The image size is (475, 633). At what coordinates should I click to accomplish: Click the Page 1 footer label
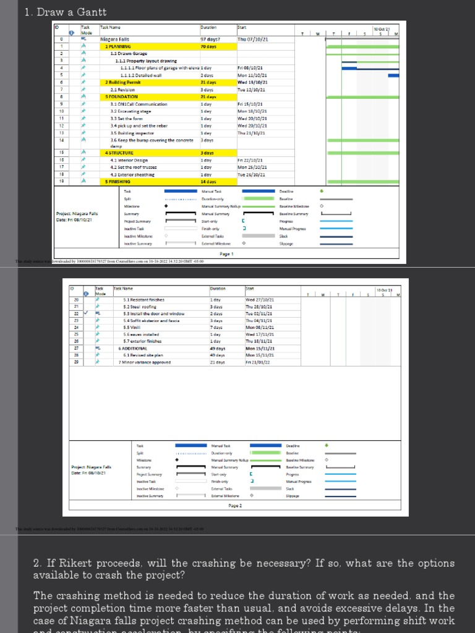(226, 254)
